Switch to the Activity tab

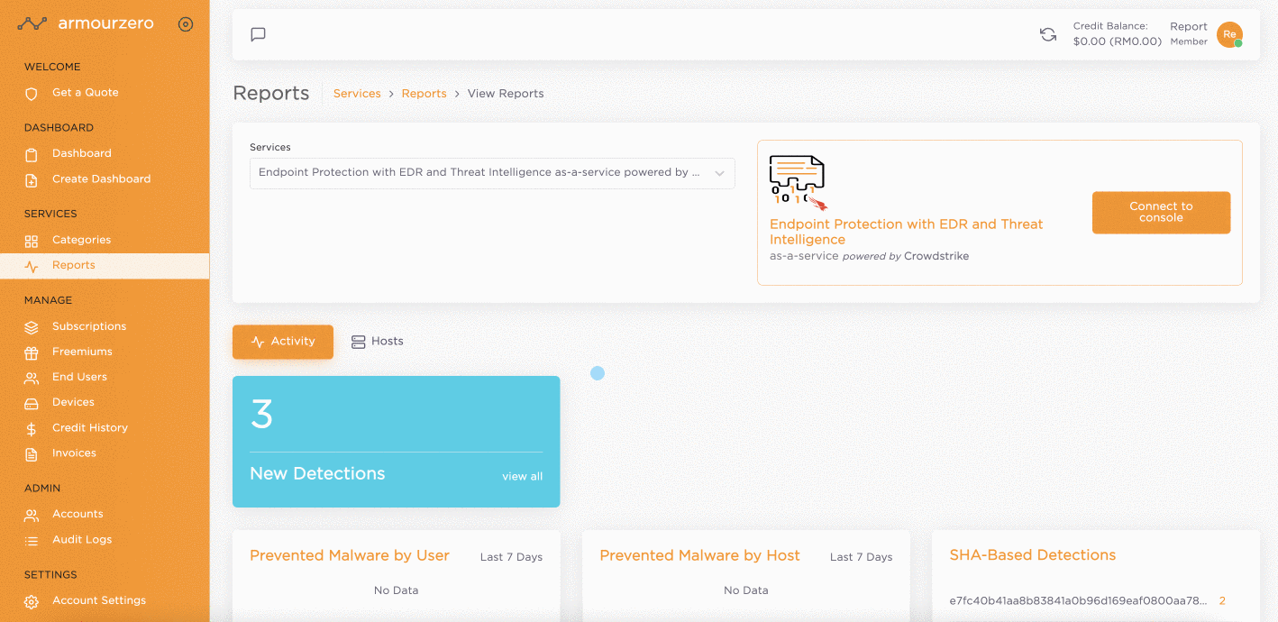(283, 342)
